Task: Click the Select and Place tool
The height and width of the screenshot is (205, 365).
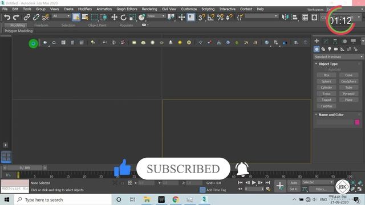Action: (141, 17)
